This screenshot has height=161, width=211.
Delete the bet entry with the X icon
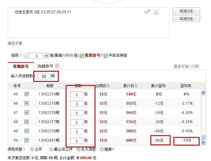pyautogui.click(x=156, y=12)
